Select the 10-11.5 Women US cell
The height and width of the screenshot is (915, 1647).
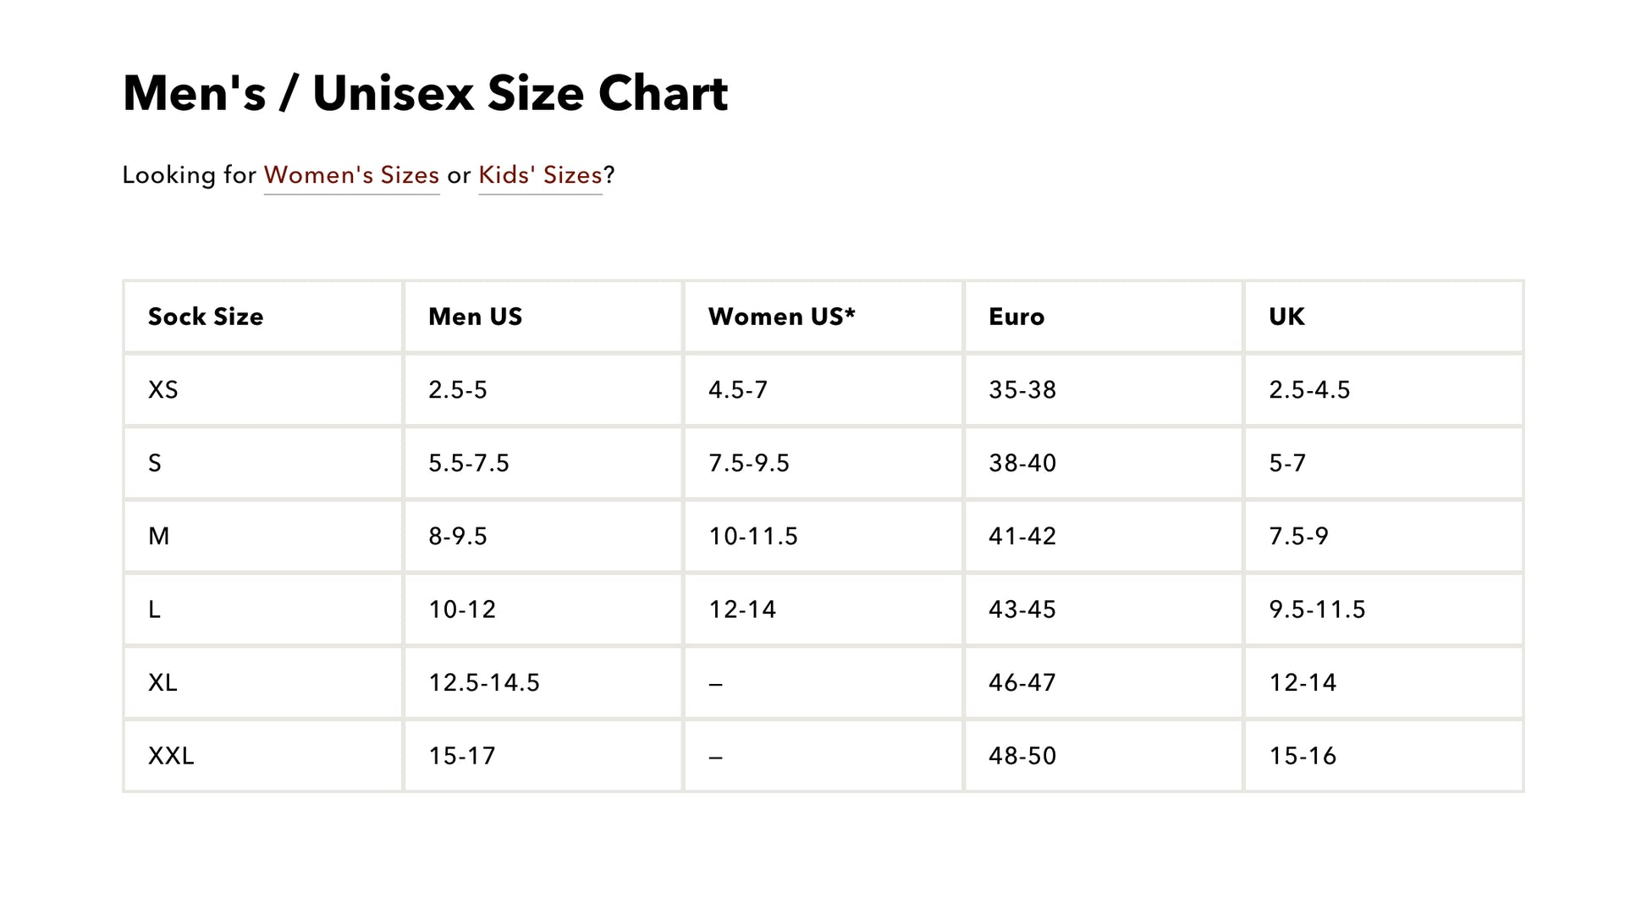752,537
